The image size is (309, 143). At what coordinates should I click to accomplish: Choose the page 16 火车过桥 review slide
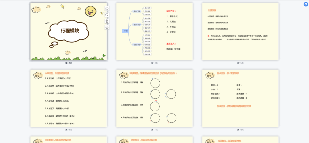[x=68, y=98]
